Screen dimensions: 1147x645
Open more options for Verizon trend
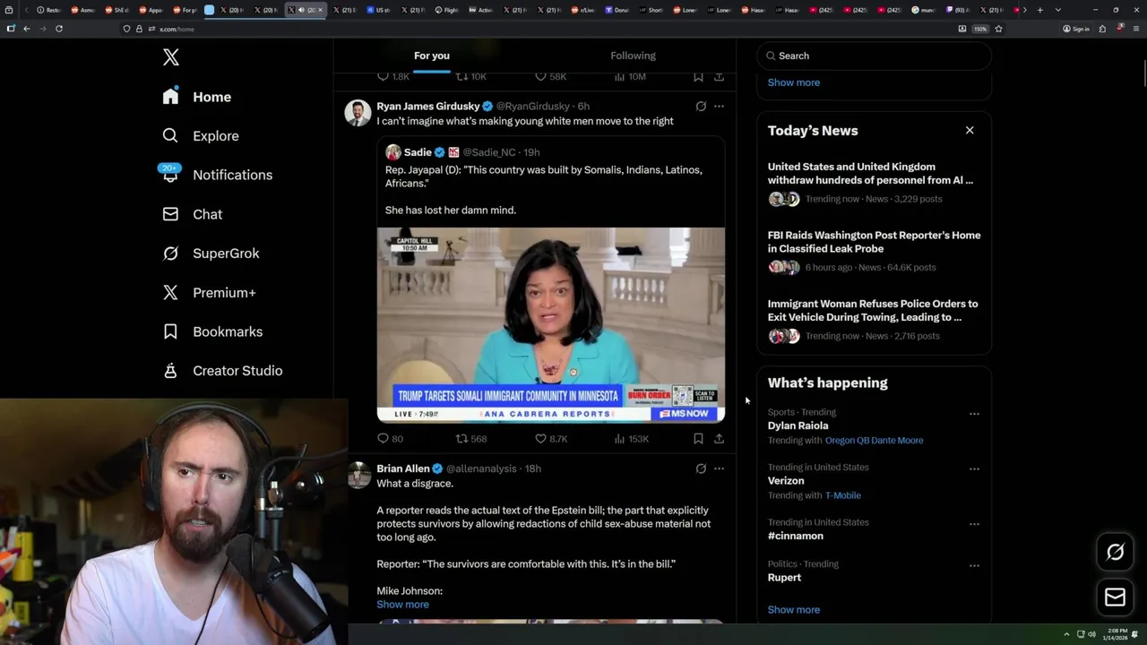click(x=974, y=469)
